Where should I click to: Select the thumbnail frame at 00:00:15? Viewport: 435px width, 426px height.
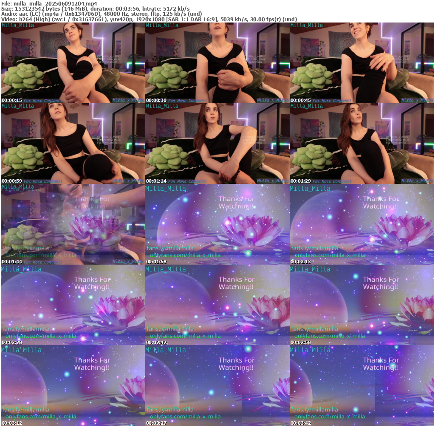(73, 63)
